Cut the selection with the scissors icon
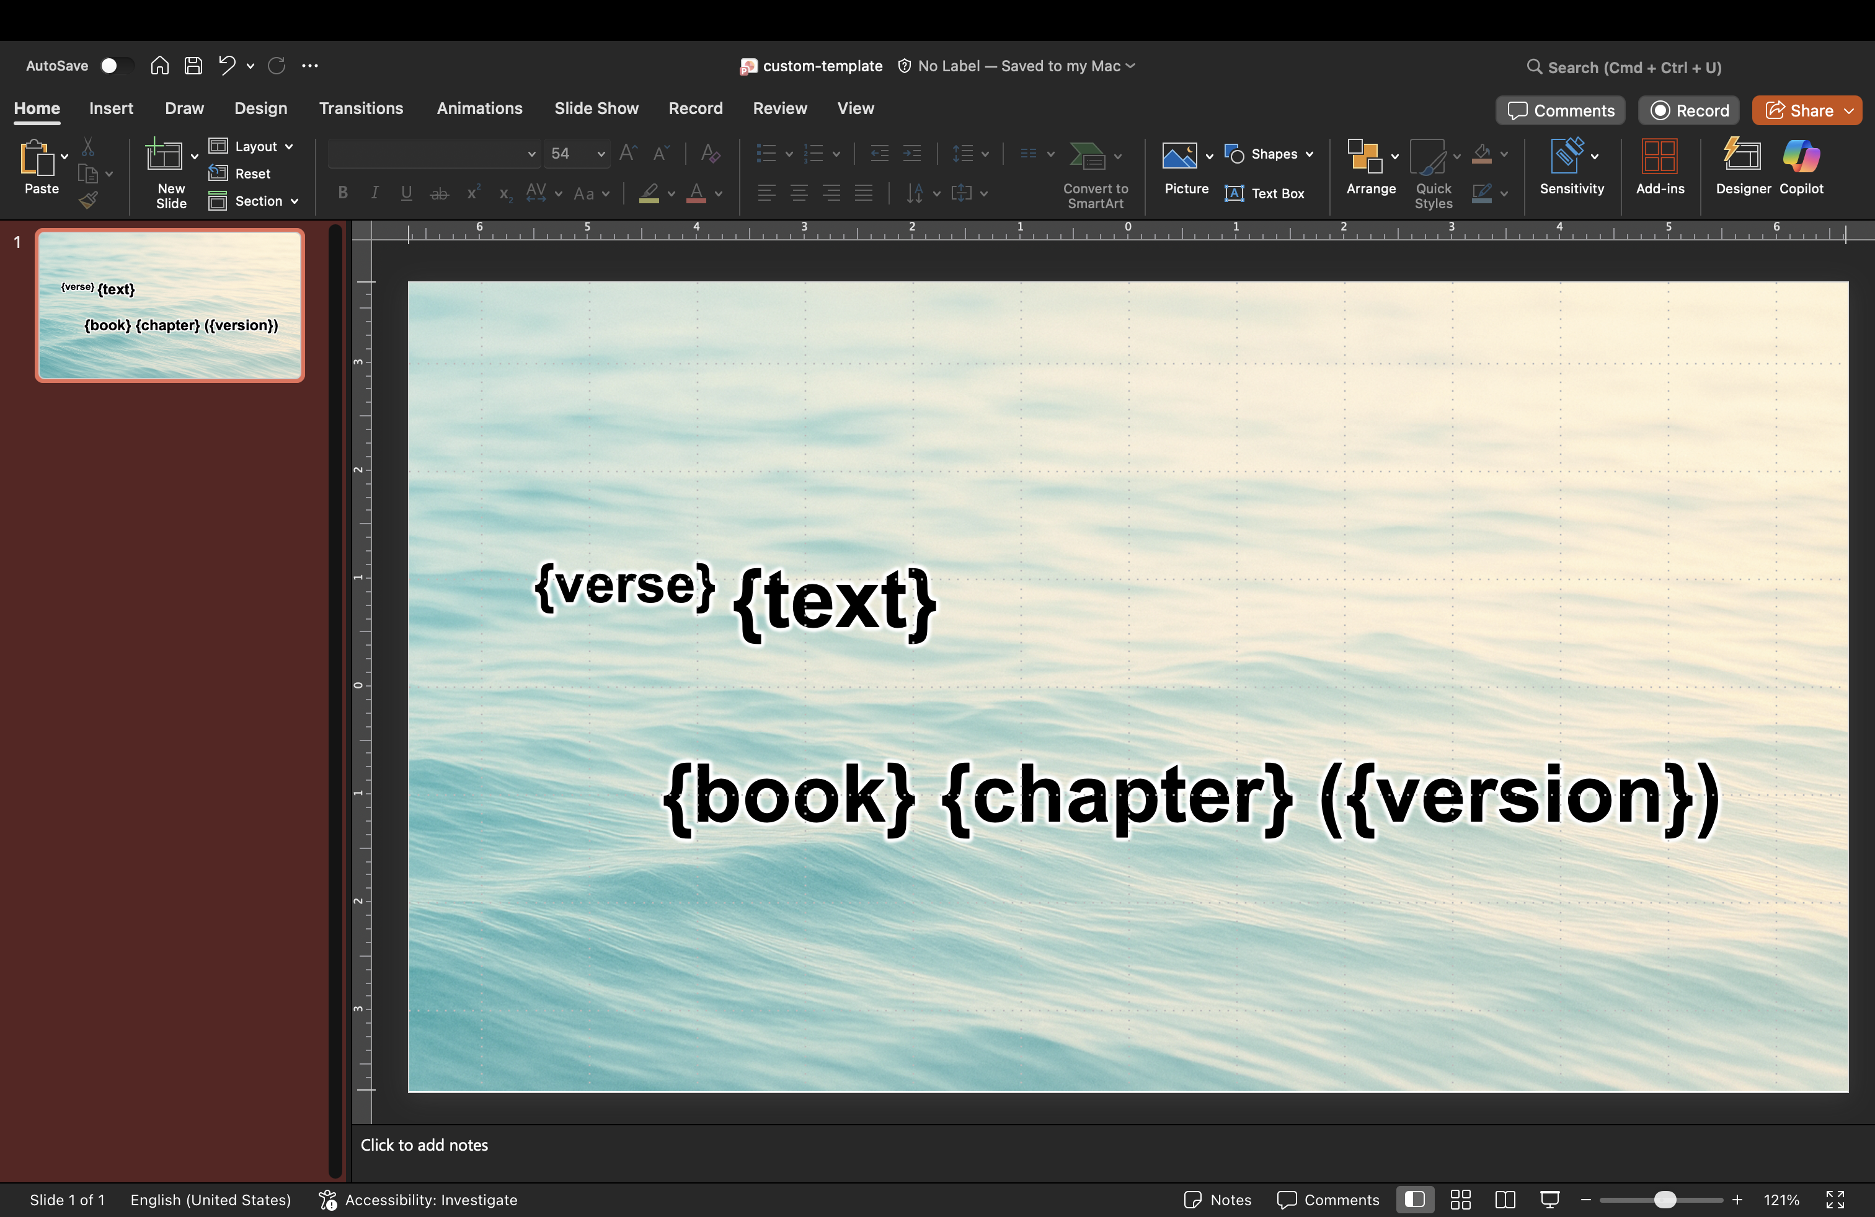The width and height of the screenshot is (1875, 1217). tap(88, 147)
